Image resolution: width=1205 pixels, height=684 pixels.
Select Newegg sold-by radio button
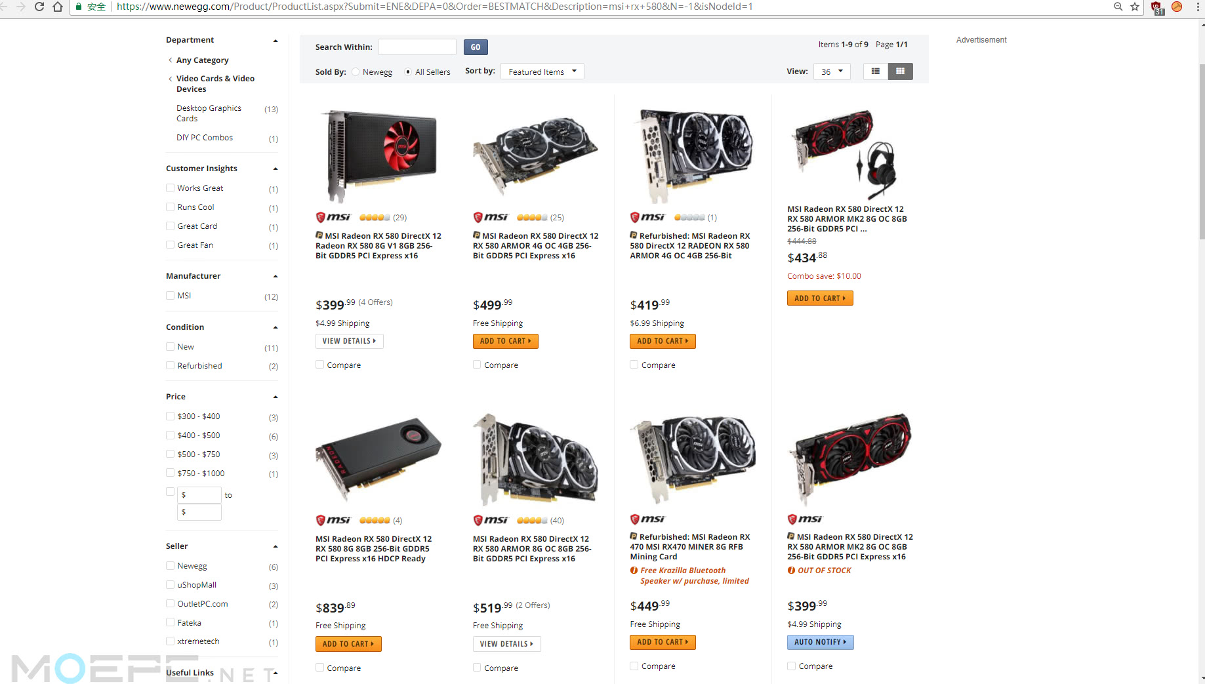point(356,72)
